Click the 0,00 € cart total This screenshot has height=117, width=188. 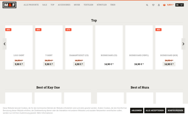(170, 5)
